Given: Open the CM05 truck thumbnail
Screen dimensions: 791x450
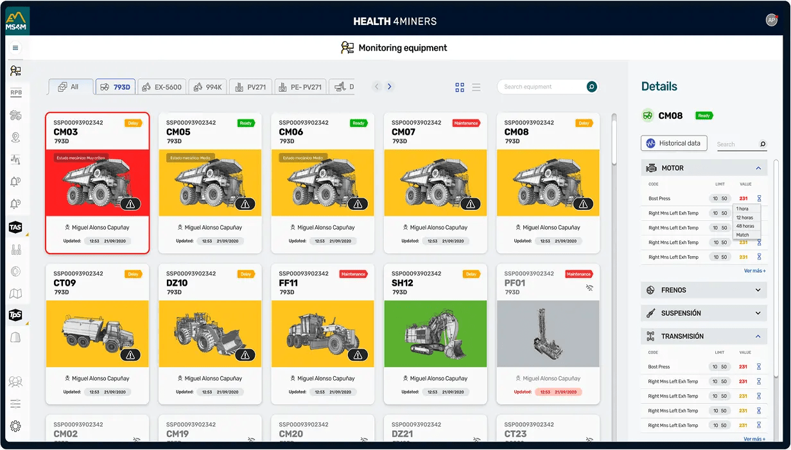Looking at the screenshot, I should click(x=210, y=183).
